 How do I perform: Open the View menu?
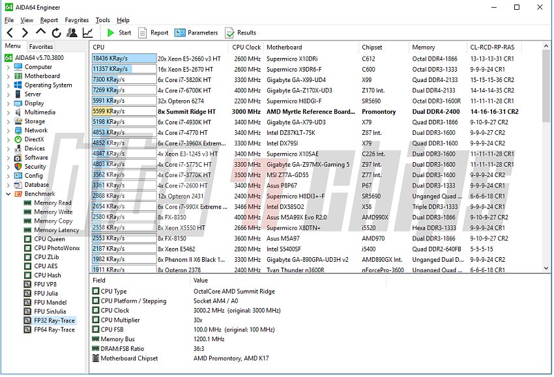27,20
